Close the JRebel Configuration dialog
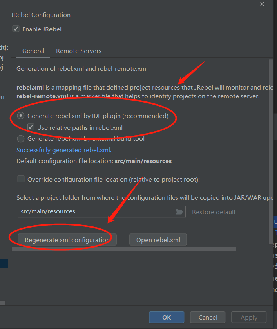The width and height of the screenshot is (277, 329). (262, 4)
